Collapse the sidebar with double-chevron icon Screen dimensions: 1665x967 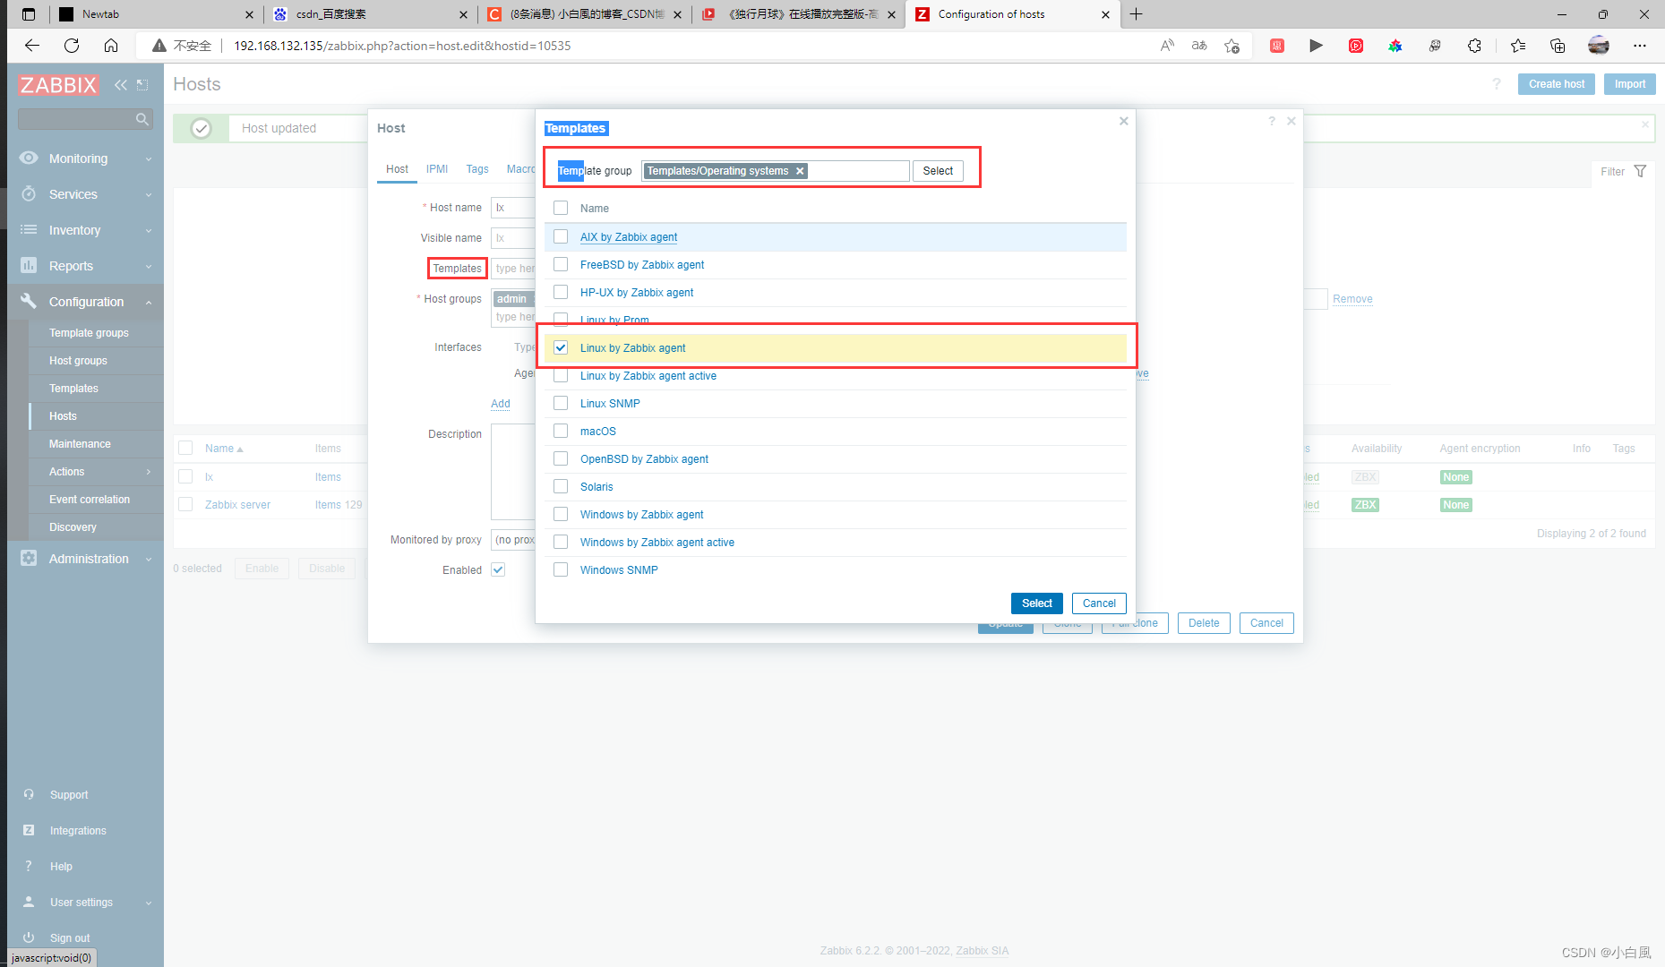(x=120, y=85)
